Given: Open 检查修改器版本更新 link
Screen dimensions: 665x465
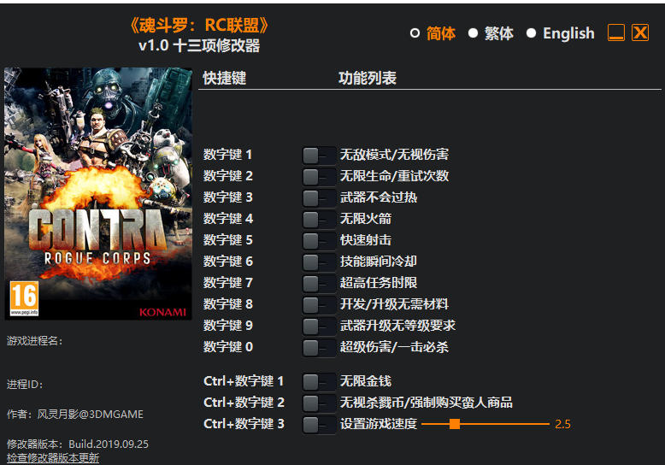Looking at the screenshot, I should pos(53,458).
